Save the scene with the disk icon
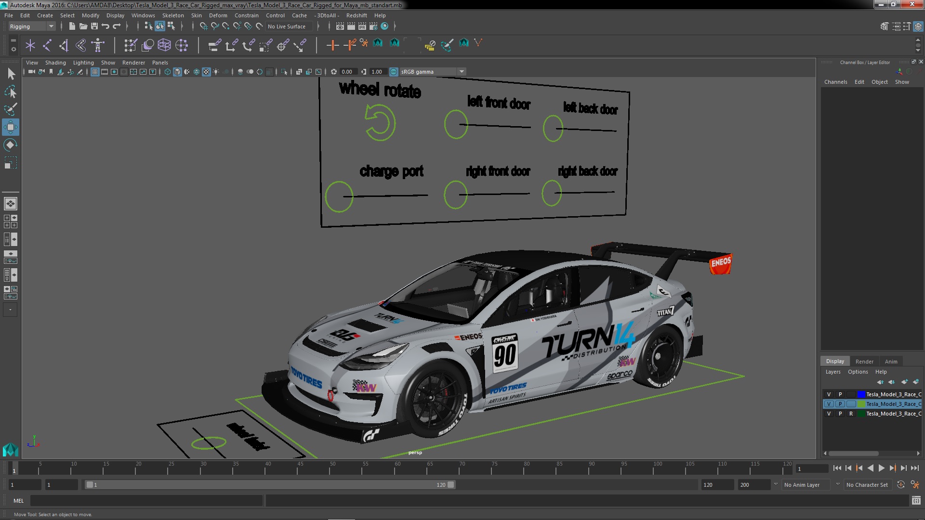The height and width of the screenshot is (520, 925). (x=94, y=26)
